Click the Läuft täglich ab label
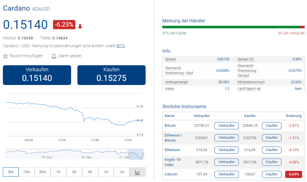The image size is (307, 182). pyautogui.click(x=249, y=89)
